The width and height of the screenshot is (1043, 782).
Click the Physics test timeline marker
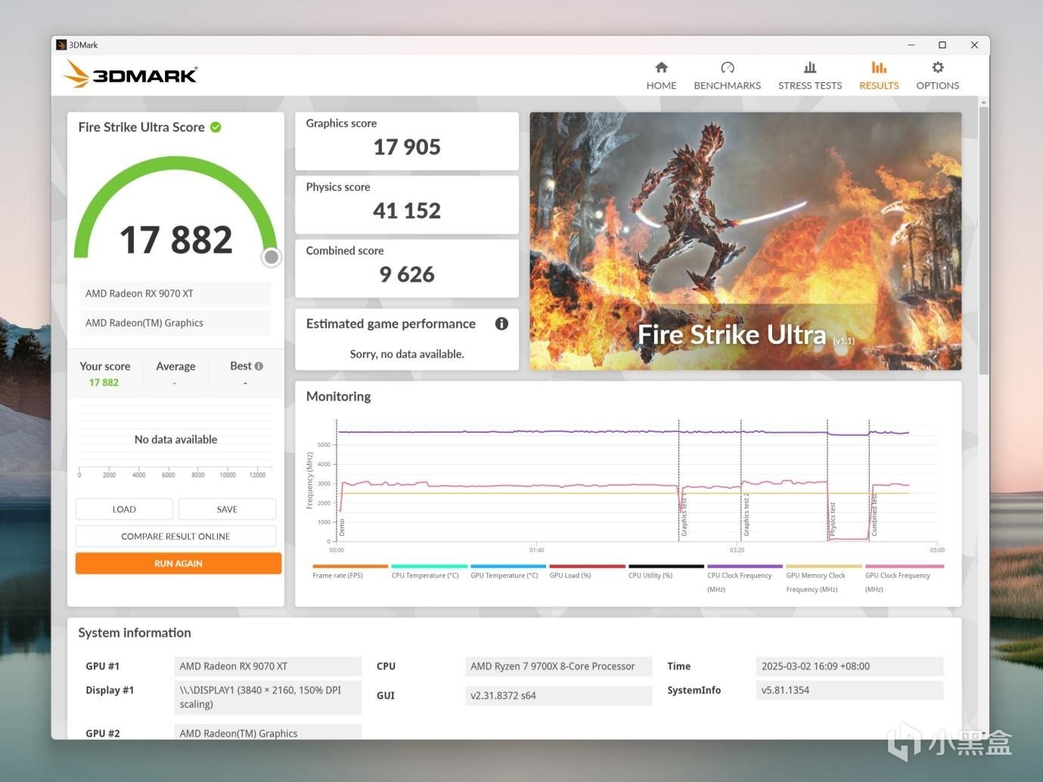[x=833, y=520]
